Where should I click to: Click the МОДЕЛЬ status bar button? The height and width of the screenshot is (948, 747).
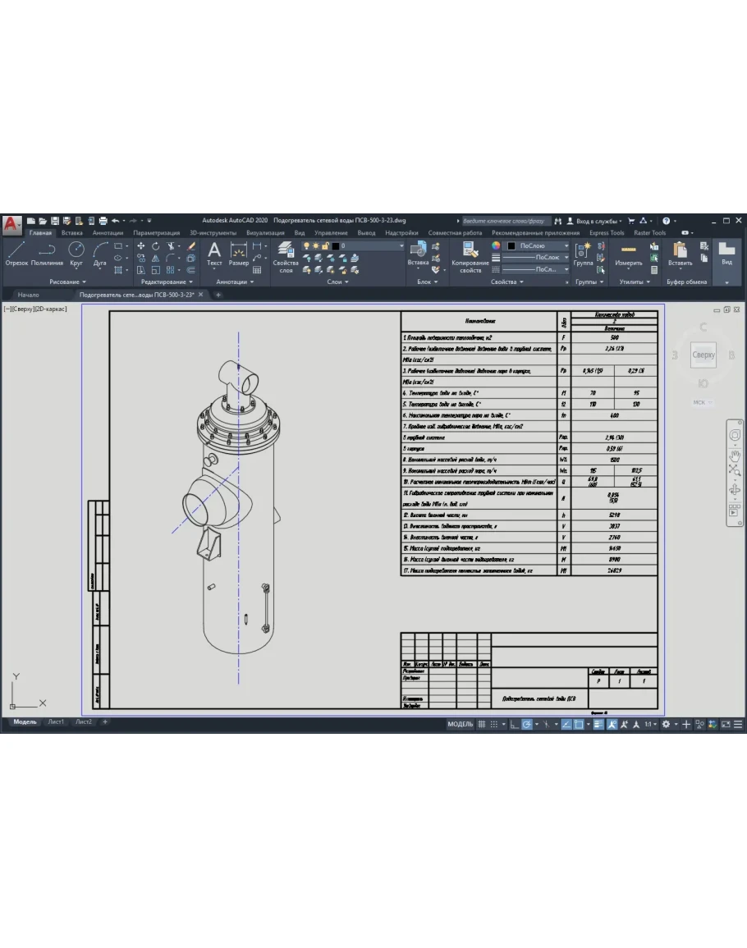coord(460,725)
